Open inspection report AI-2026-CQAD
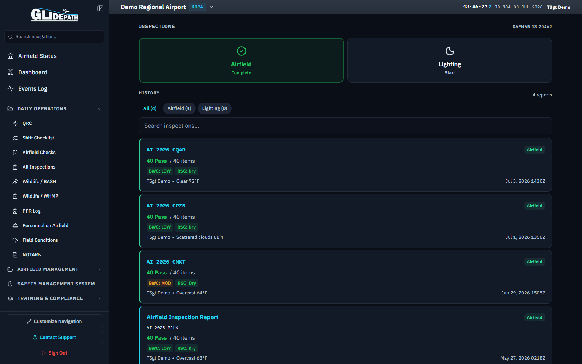This screenshot has width=582, height=364. point(166,150)
